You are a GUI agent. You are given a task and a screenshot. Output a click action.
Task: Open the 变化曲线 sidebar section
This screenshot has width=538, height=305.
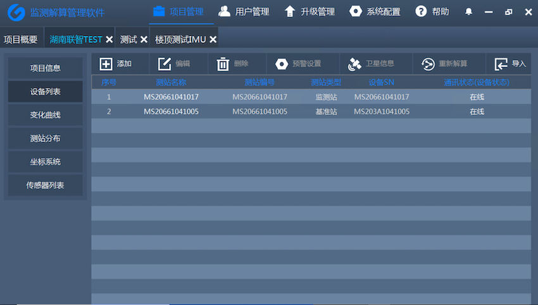[x=46, y=115]
